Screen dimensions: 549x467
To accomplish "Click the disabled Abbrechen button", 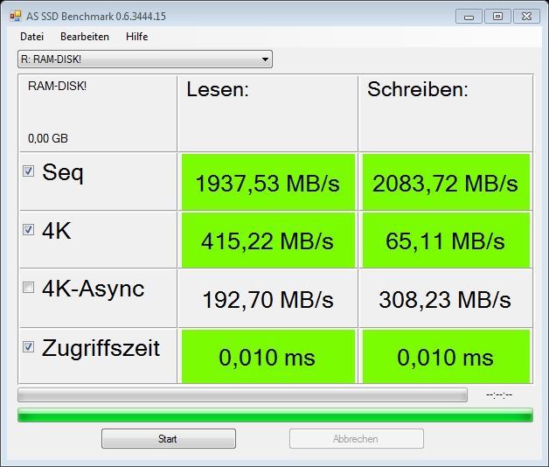I will point(357,439).
